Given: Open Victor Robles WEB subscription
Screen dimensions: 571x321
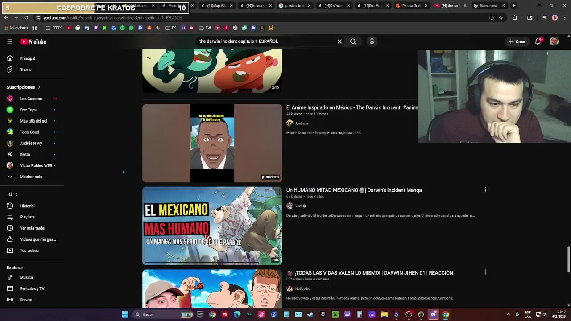Looking at the screenshot, I should 32,165.
